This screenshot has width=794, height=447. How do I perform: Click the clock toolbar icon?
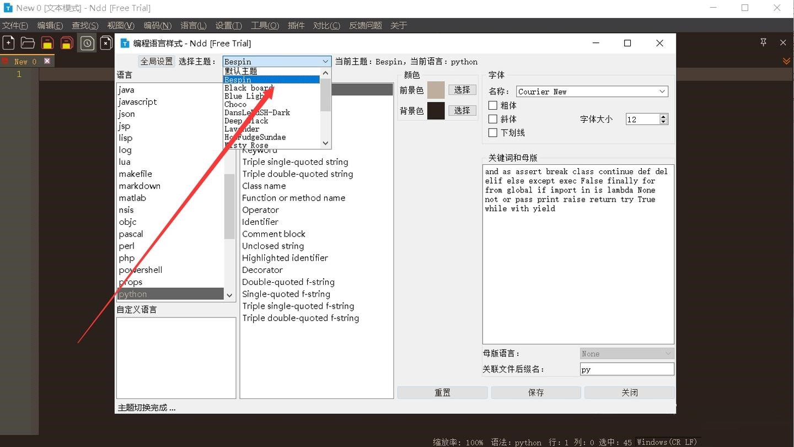(x=87, y=43)
